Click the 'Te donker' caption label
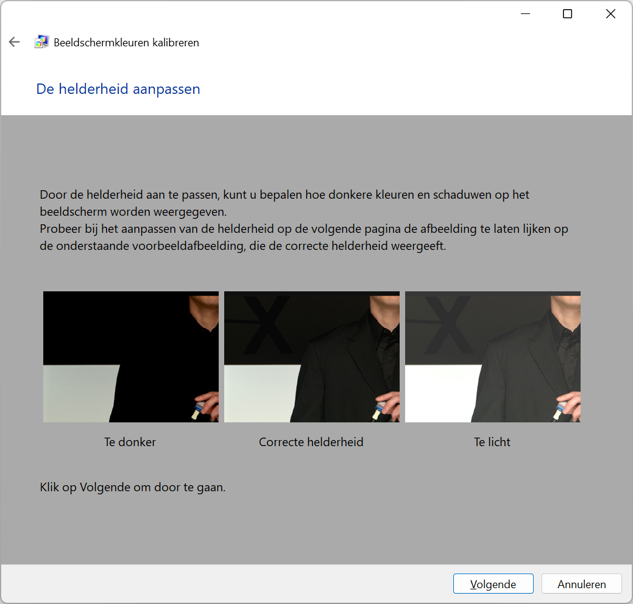633x604 pixels. 130,442
